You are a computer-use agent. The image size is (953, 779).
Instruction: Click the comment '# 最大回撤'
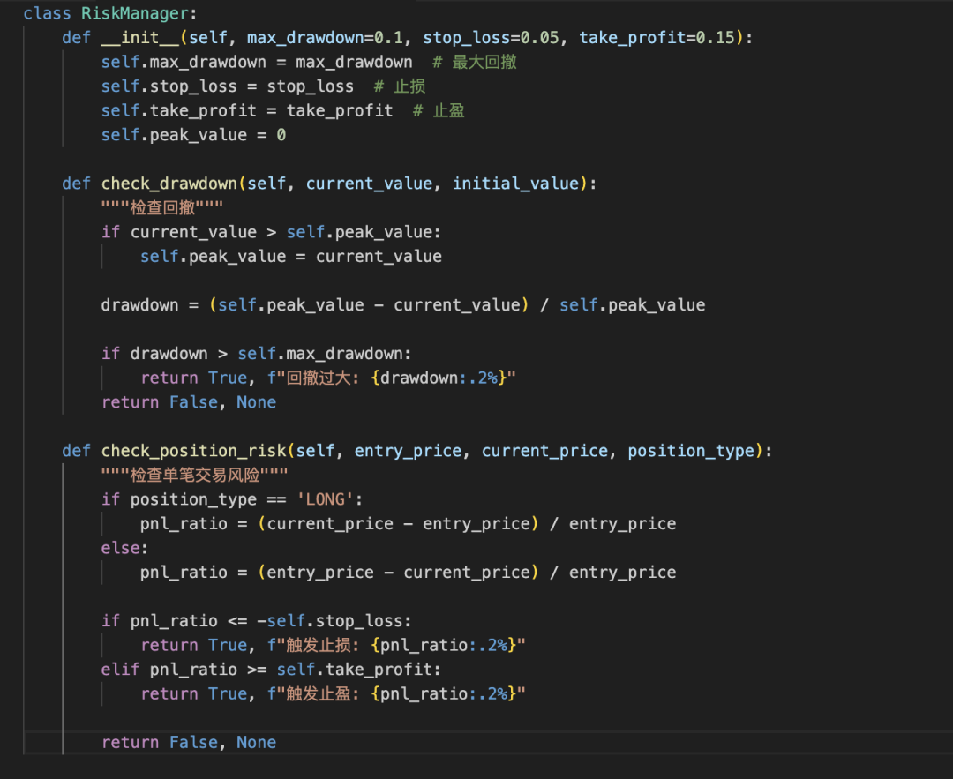(x=475, y=62)
